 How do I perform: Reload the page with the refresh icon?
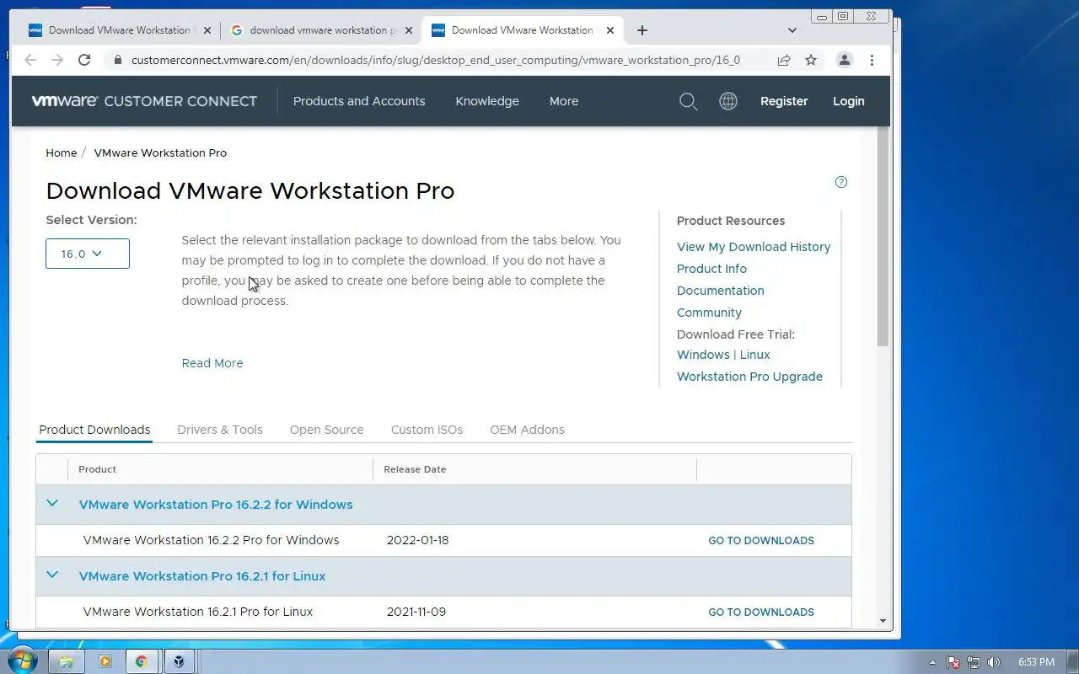(84, 60)
